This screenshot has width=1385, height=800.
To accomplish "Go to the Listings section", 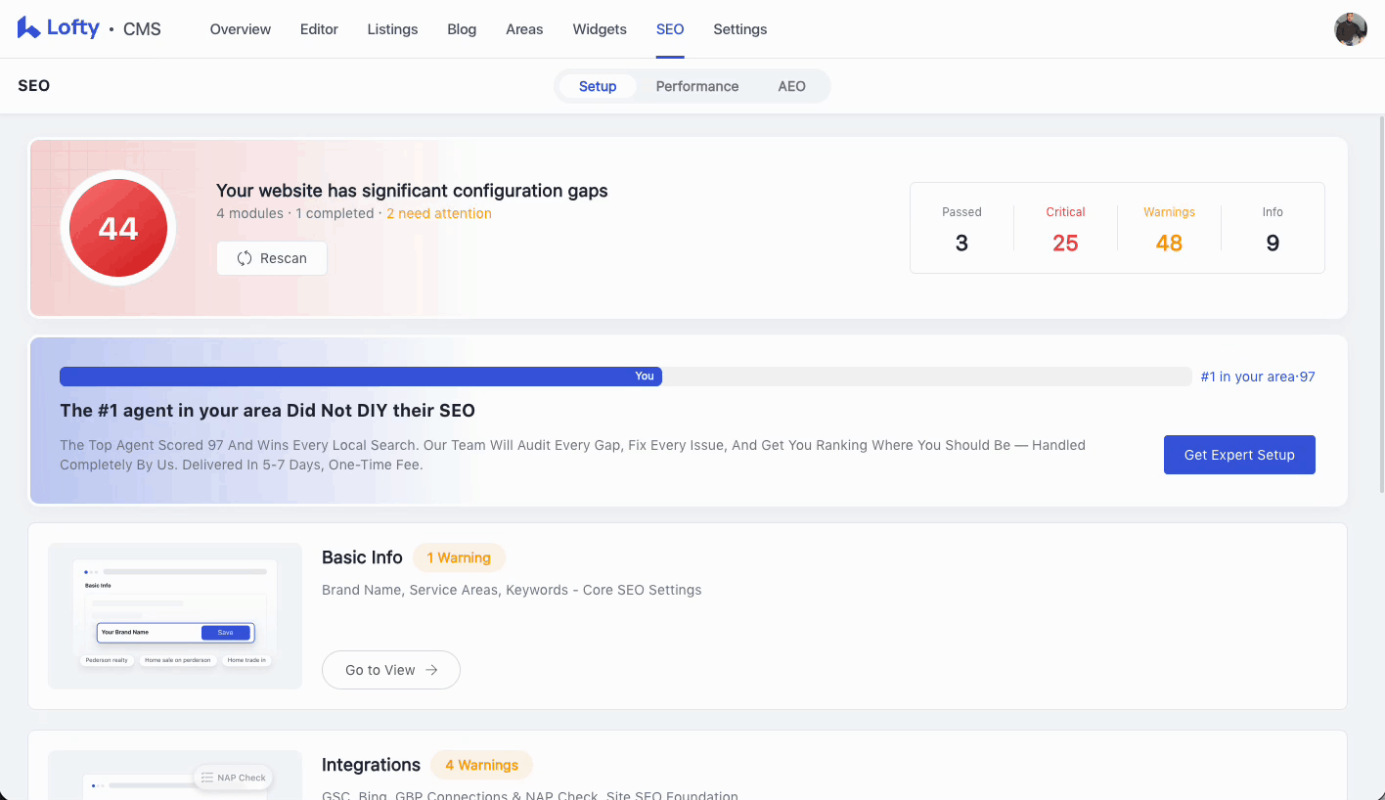I will (x=392, y=29).
